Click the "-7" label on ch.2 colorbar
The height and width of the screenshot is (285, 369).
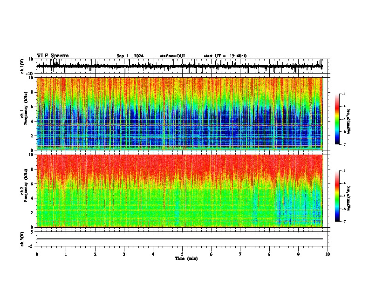tap(343, 221)
